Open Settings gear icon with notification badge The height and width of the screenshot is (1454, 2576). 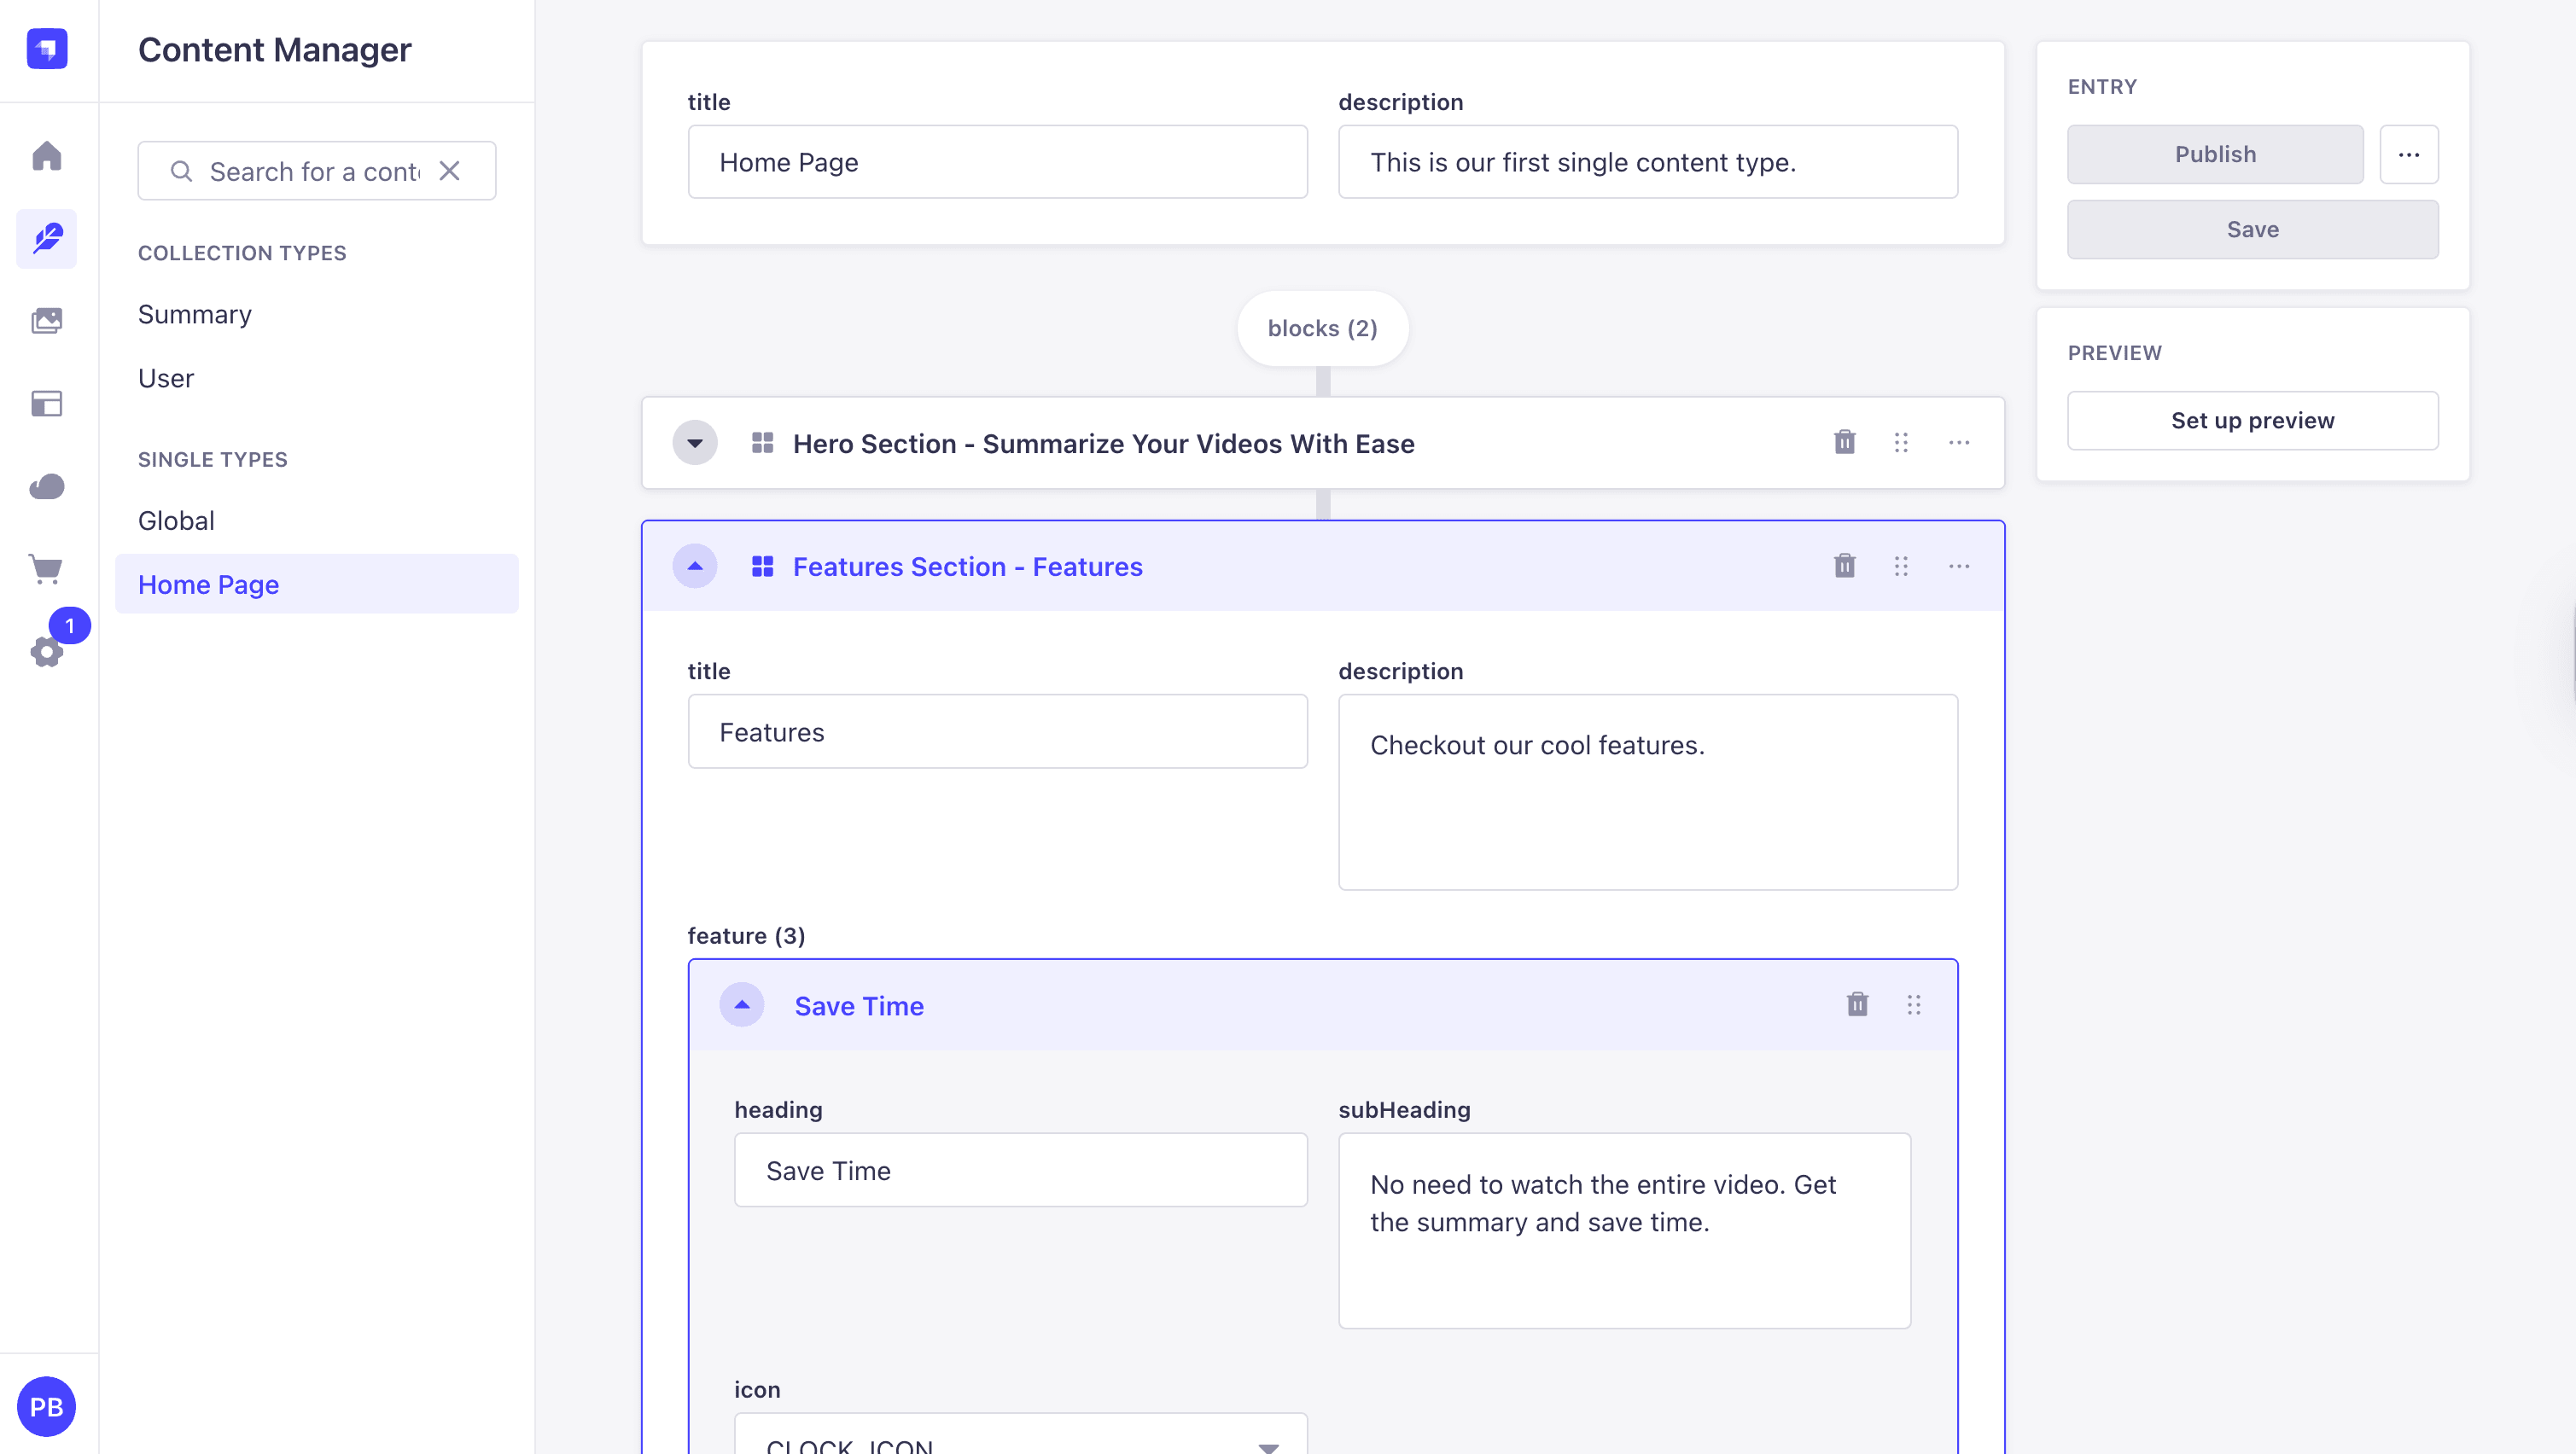pyautogui.click(x=47, y=651)
